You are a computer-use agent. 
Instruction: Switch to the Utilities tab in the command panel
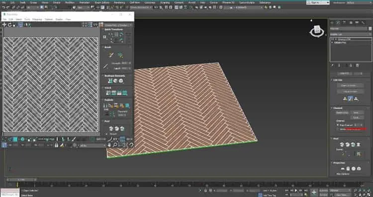click(363, 22)
